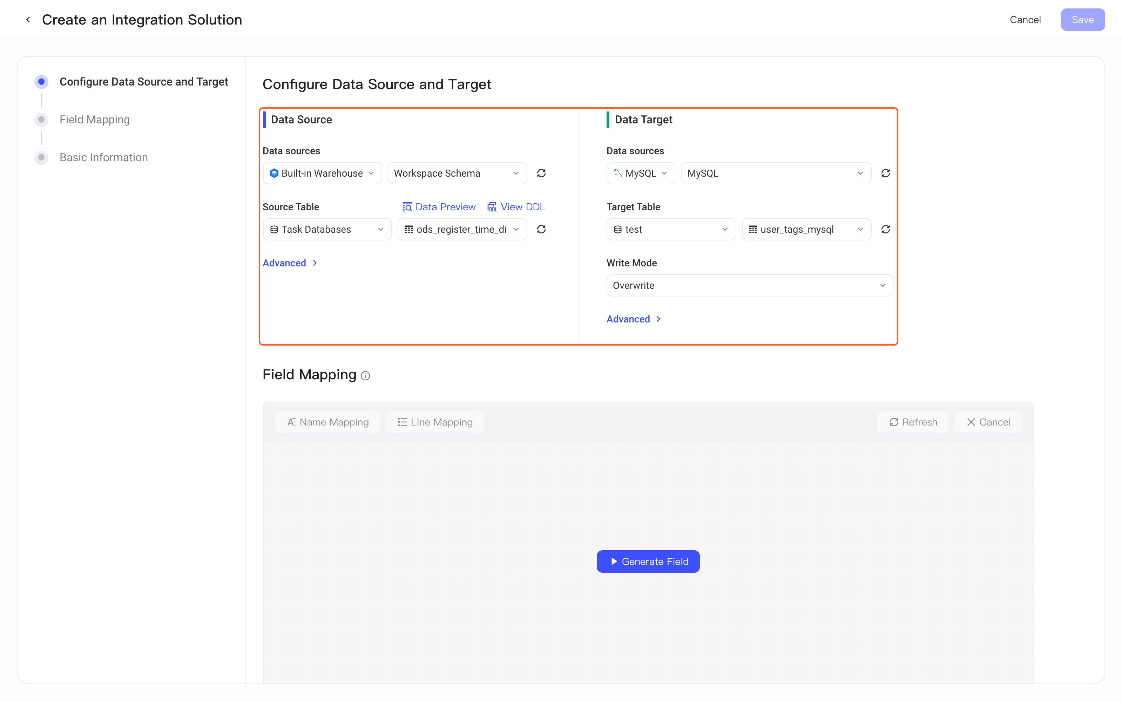1122x701 pixels.
Task: Click the Data Target section heading
Action: pos(643,120)
